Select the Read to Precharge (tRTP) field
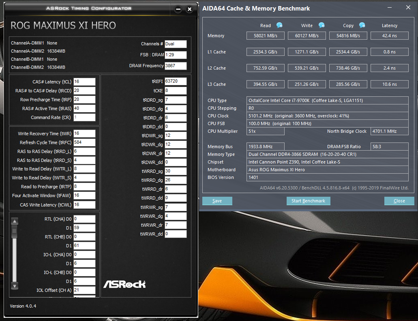This screenshot has height=321, width=418. coord(84,187)
